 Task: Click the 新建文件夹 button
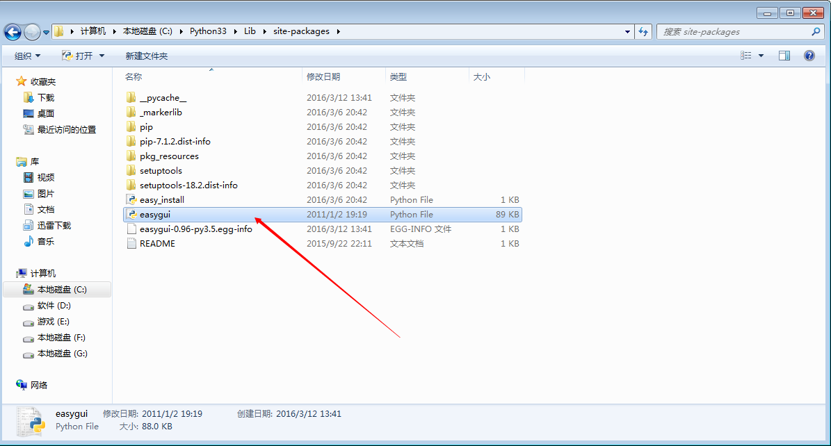[146, 56]
